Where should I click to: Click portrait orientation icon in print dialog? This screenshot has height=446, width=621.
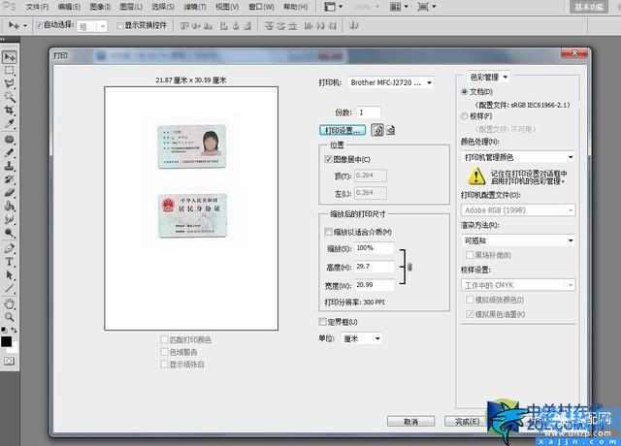[377, 130]
